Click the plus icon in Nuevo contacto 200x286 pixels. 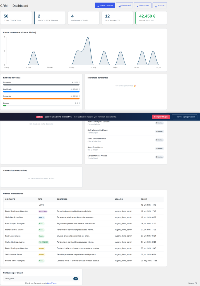pos(98,6)
